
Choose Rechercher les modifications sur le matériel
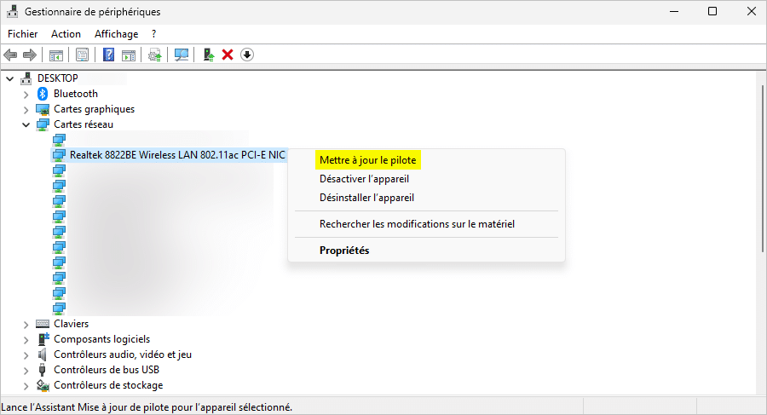coord(418,224)
